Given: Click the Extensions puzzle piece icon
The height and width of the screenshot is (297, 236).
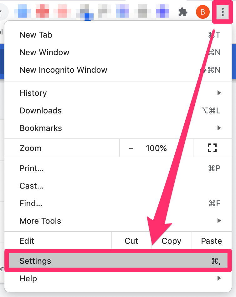Looking at the screenshot, I should pyautogui.click(x=182, y=12).
